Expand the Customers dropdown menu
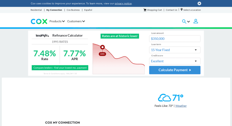The image size is (232, 126). pos(76,21)
